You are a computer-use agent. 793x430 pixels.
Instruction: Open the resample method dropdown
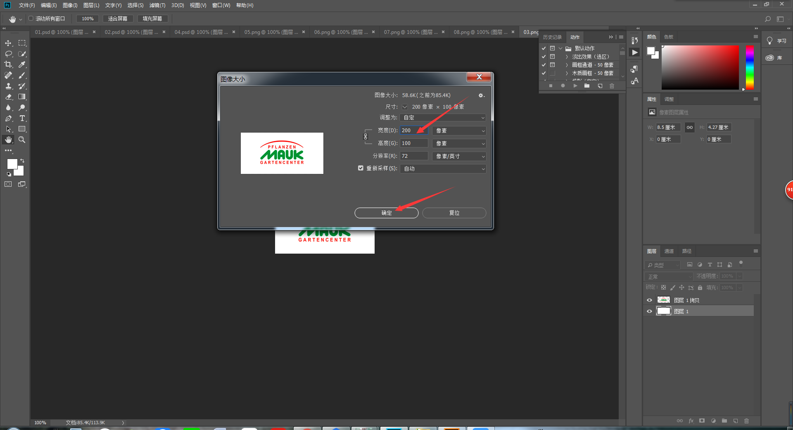443,169
